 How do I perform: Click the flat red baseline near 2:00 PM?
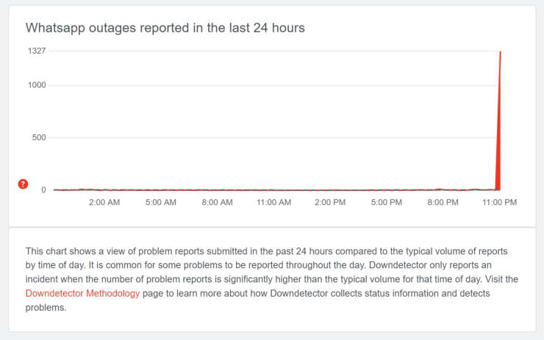[x=330, y=190]
